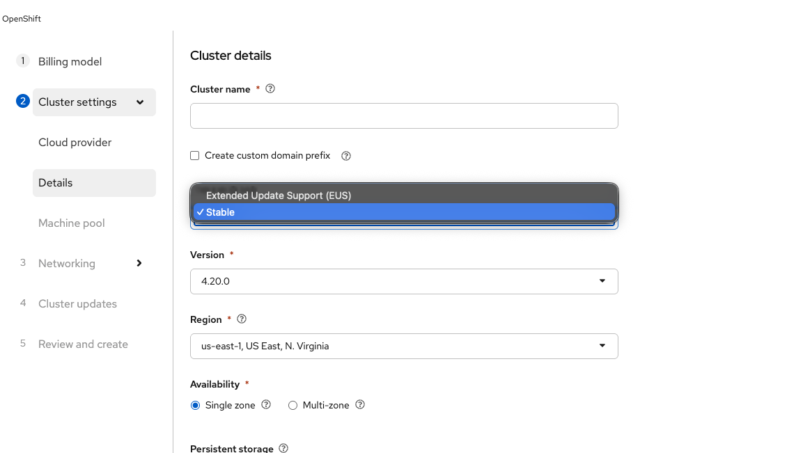Viewport: 796px width, 453px height.
Task: Collapse the Cluster settings chevron
Action: point(140,102)
